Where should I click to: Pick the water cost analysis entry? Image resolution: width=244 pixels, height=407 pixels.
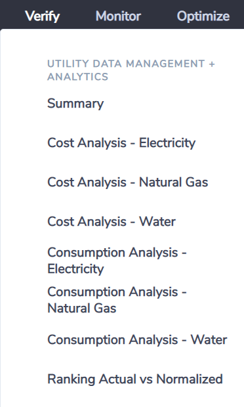pos(112,221)
